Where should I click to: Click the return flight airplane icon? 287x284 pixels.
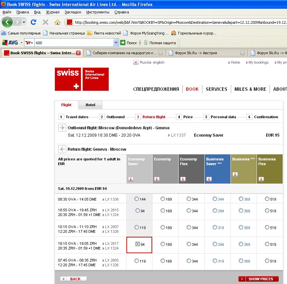pyautogui.click(x=62, y=149)
